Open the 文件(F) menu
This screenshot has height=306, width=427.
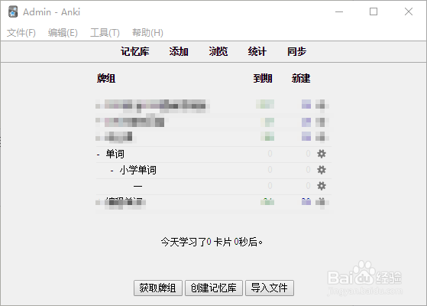pos(21,33)
